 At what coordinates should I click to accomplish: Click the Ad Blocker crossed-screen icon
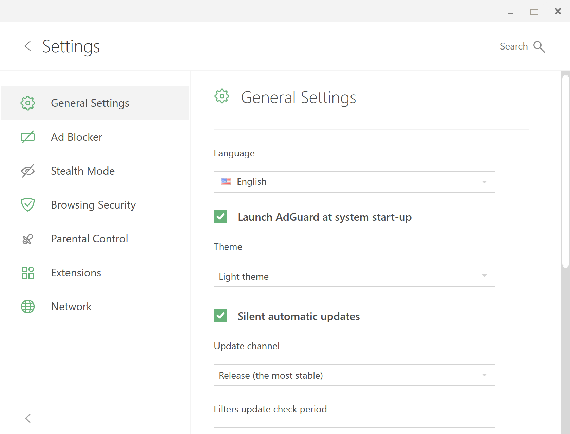pyautogui.click(x=28, y=137)
